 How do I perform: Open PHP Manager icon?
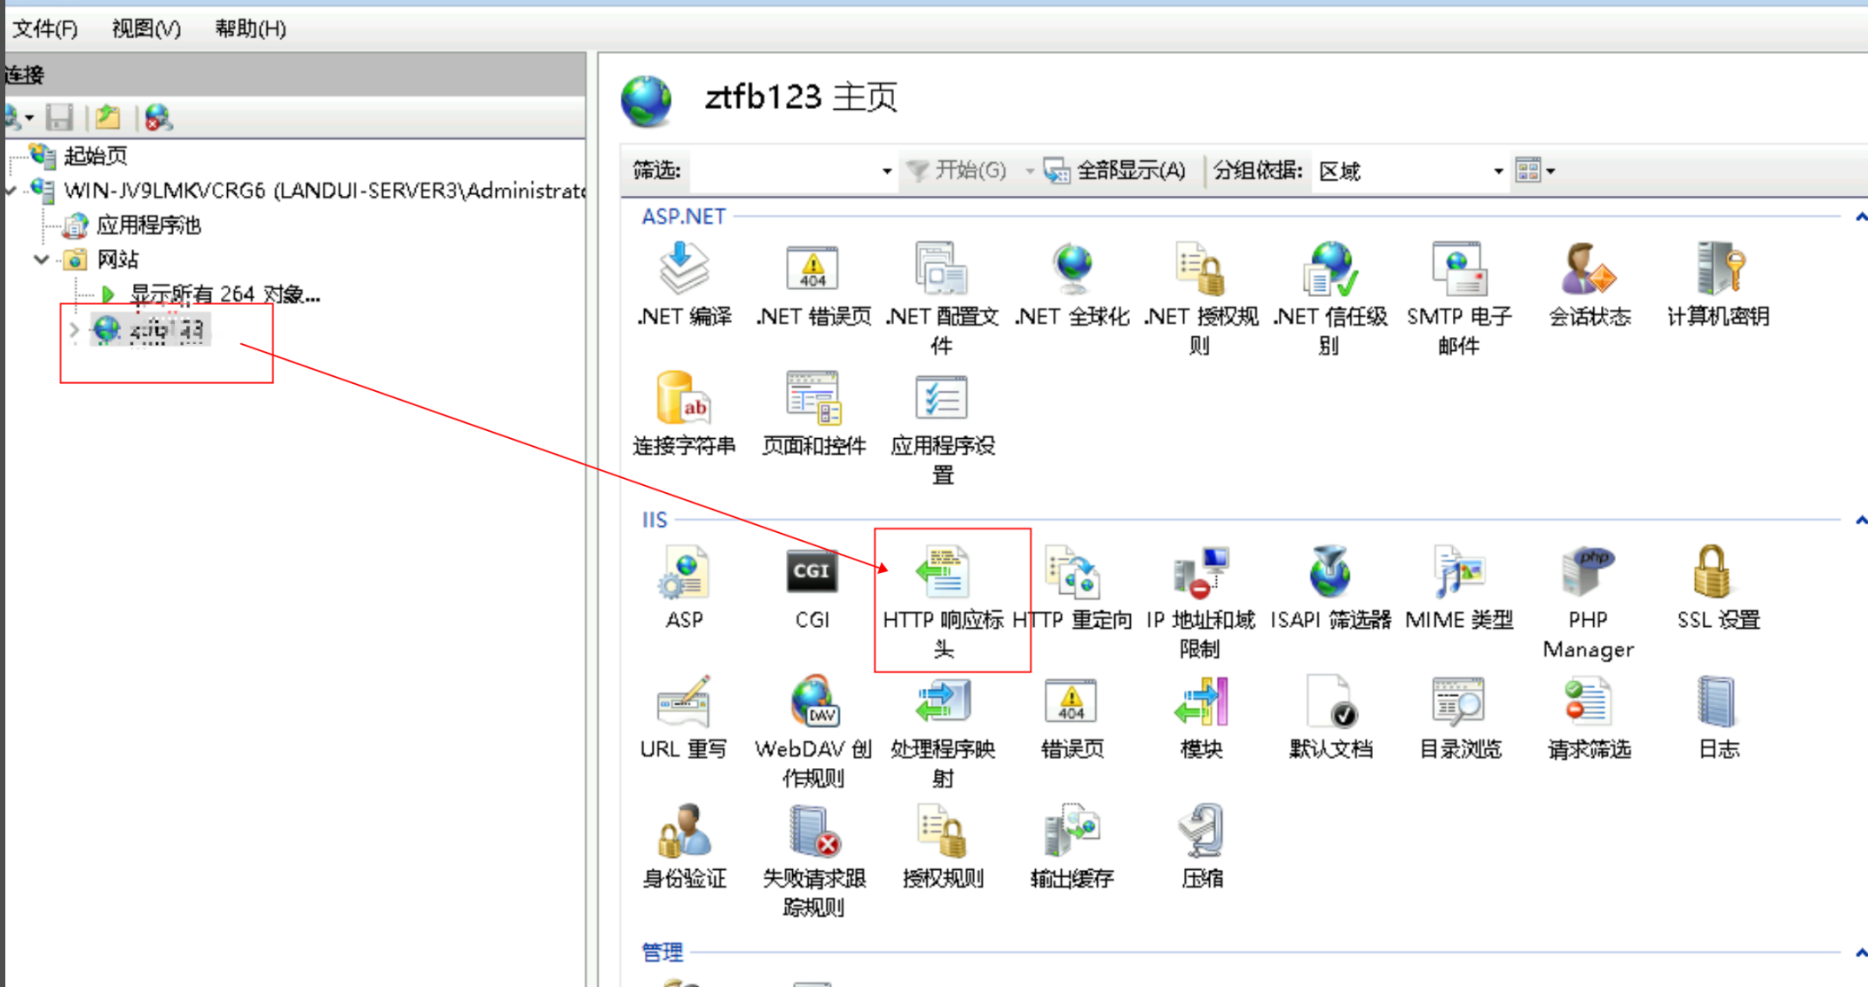click(x=1587, y=573)
